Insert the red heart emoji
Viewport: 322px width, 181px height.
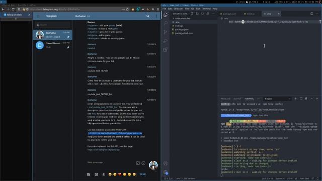(x=120, y=174)
